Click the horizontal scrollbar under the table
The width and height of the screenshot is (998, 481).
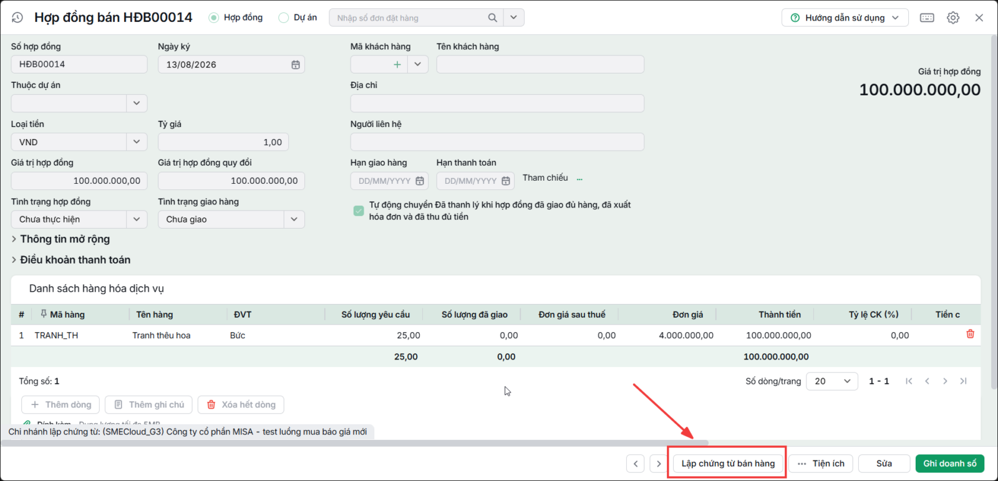[354, 443]
